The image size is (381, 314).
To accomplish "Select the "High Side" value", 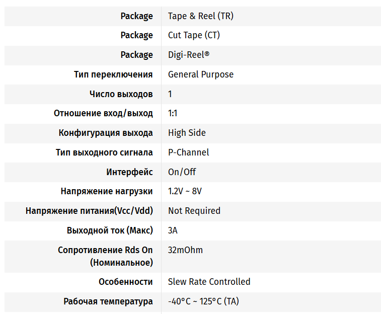I will coord(187,133).
